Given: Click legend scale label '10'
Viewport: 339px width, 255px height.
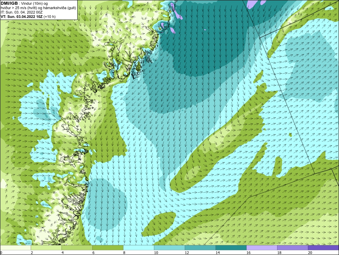Looking at the screenshot, I should (x=156, y=253).
